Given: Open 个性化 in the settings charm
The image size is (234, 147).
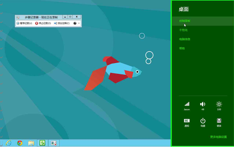Looking at the screenshot, I should pos(183,30).
